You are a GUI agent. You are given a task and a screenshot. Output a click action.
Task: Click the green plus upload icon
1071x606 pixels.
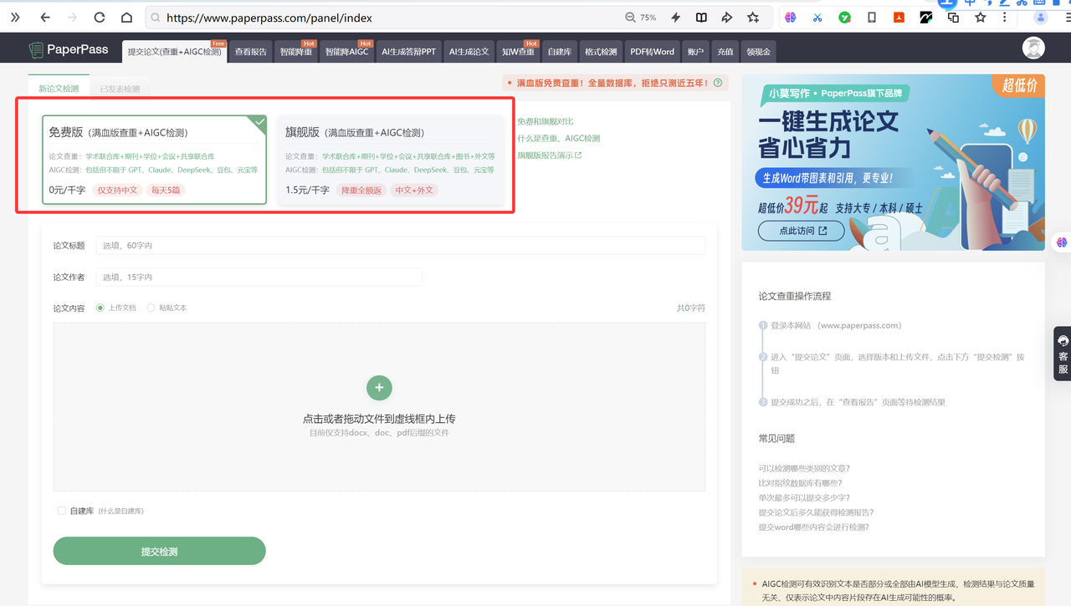pyautogui.click(x=379, y=388)
